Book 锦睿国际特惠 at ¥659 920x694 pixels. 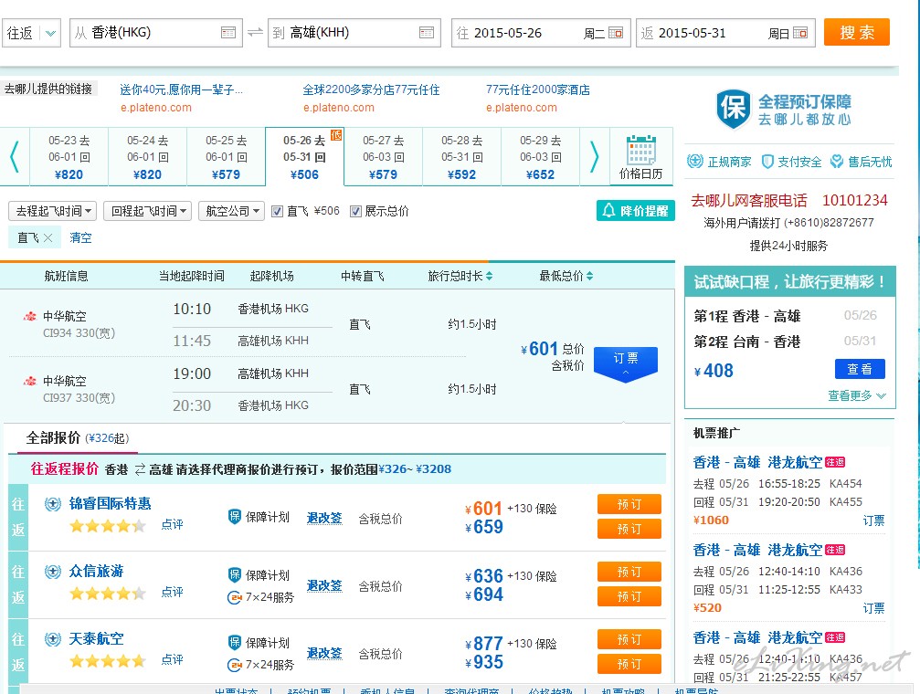coord(629,529)
